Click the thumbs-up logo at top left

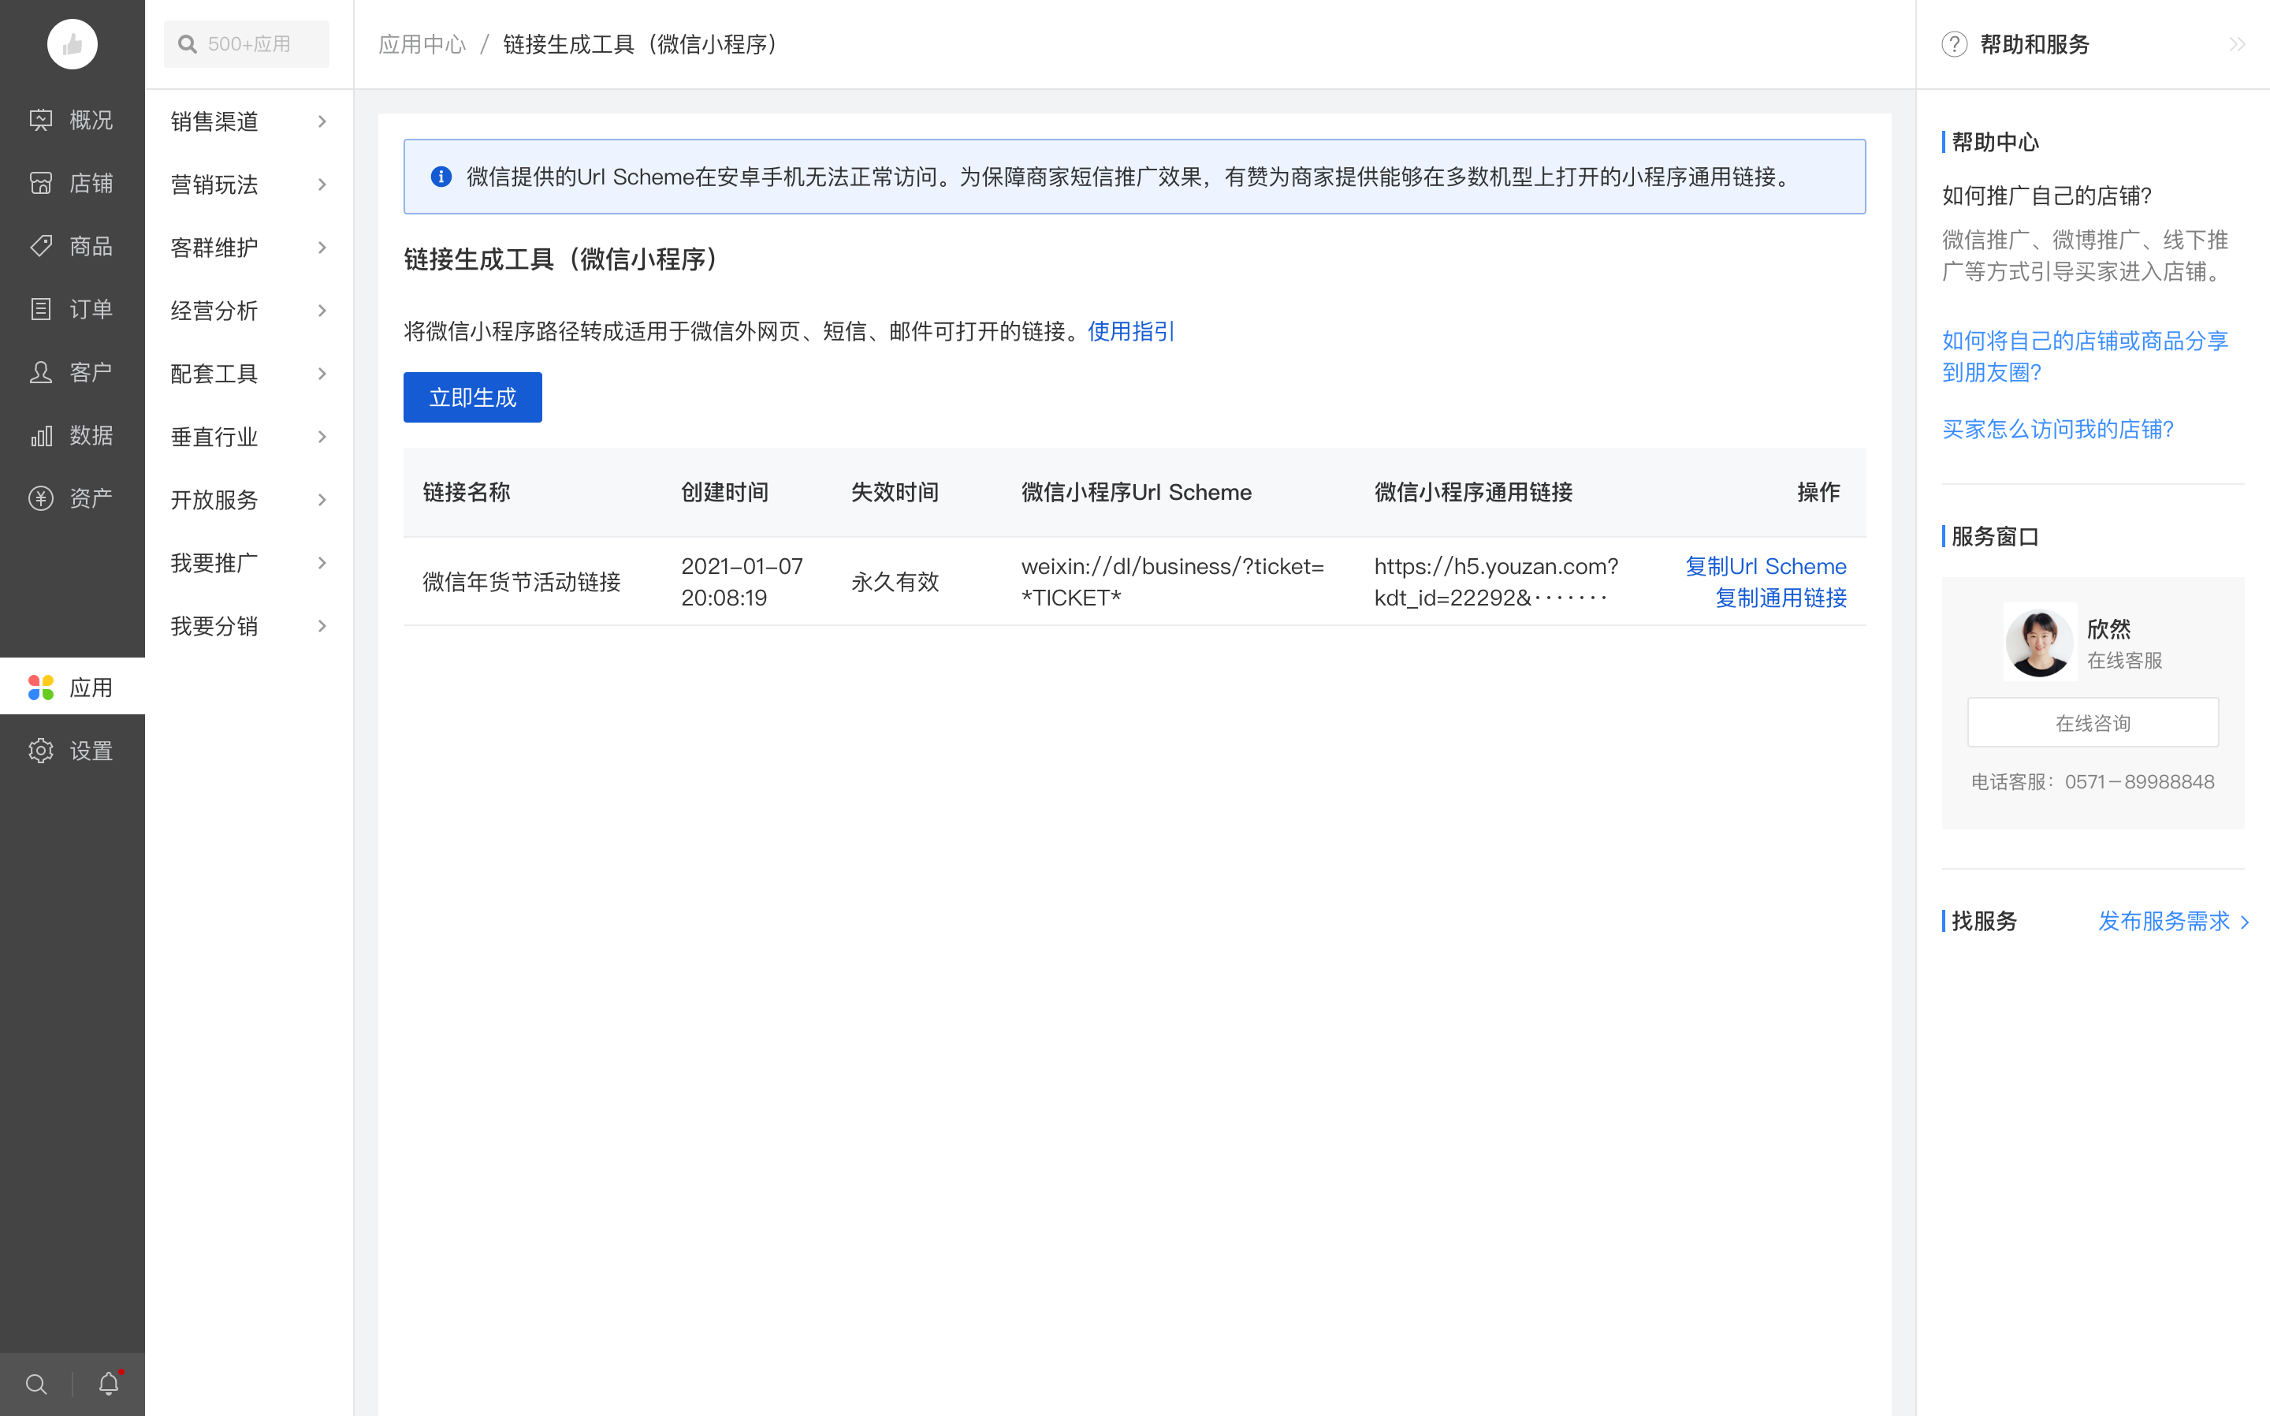[72, 44]
